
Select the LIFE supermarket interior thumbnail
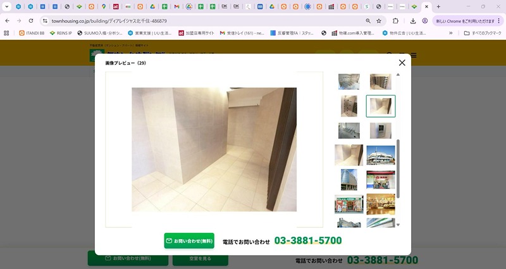(x=381, y=204)
